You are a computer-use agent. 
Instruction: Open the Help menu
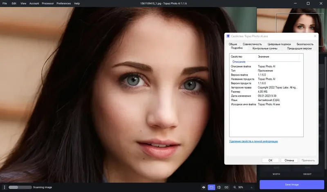click(77, 3)
